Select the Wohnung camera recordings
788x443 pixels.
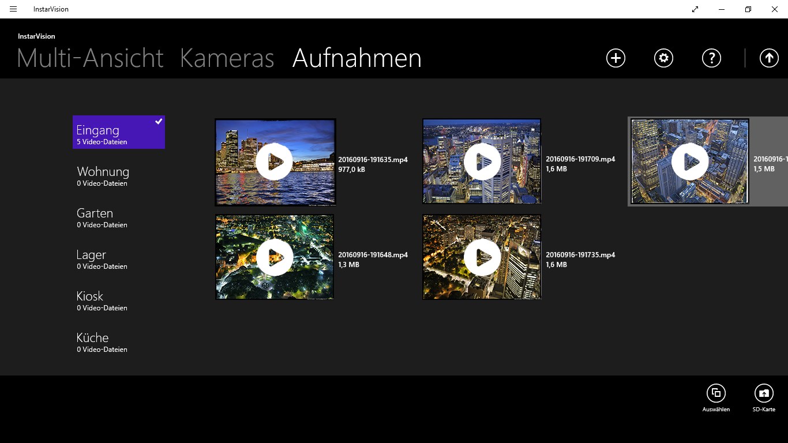tap(119, 176)
